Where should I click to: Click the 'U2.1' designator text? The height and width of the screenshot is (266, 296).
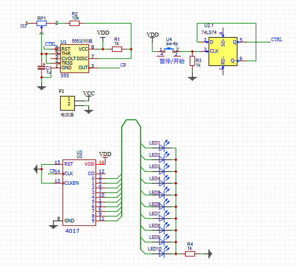(x=209, y=26)
